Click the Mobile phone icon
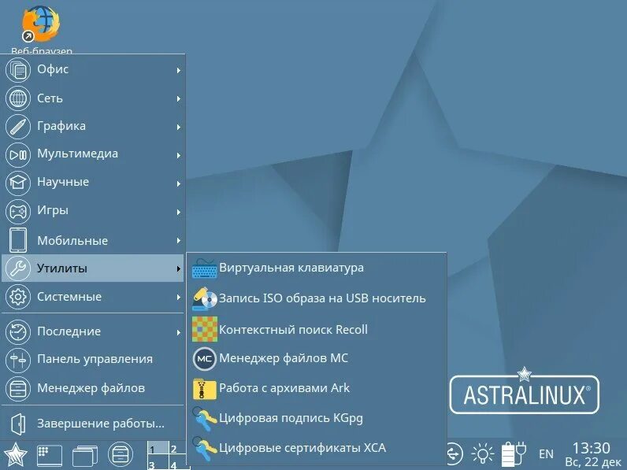The image size is (627, 470). [18, 240]
